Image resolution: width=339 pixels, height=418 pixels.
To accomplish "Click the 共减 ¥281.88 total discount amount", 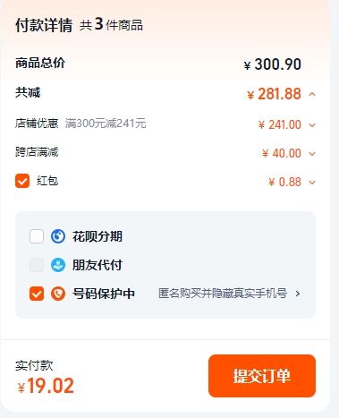I will 274,94.
